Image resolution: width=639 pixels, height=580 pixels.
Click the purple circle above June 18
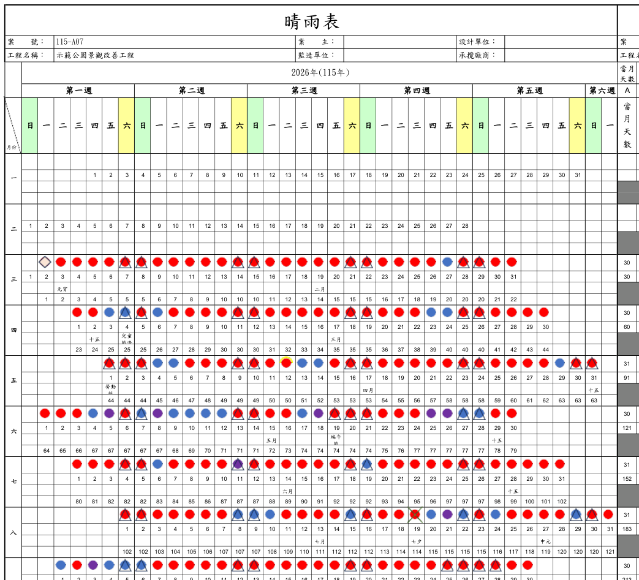coord(319,413)
